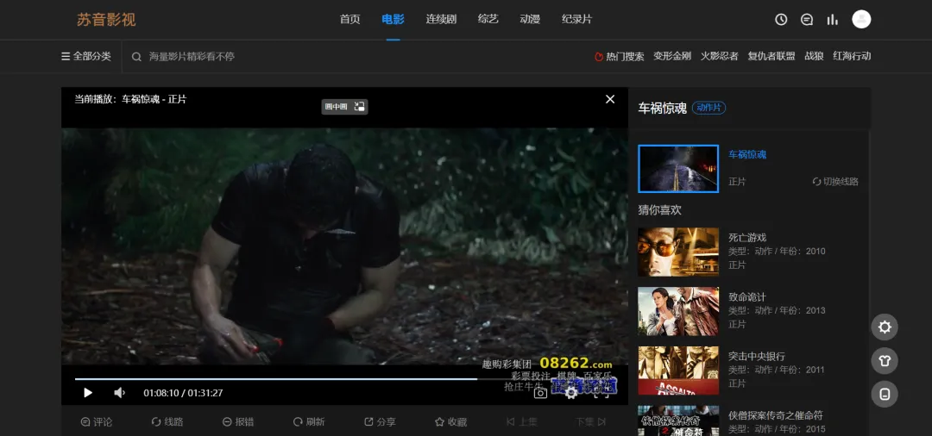This screenshot has width=932, height=436.
Task: Select 车祸惊魂 thumbnail in playlist
Action: click(678, 169)
